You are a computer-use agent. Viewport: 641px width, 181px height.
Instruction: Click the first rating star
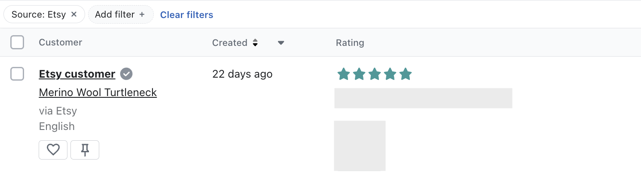(x=343, y=74)
